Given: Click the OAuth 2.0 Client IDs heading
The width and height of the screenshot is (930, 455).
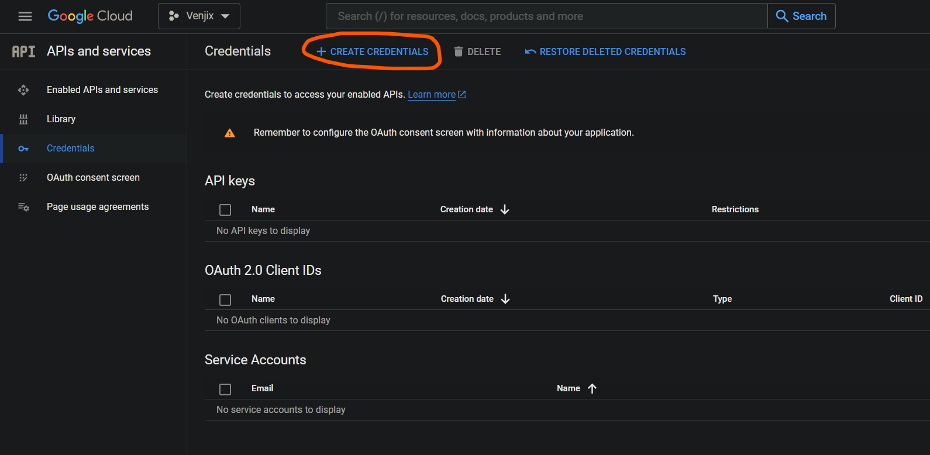Looking at the screenshot, I should (x=263, y=270).
